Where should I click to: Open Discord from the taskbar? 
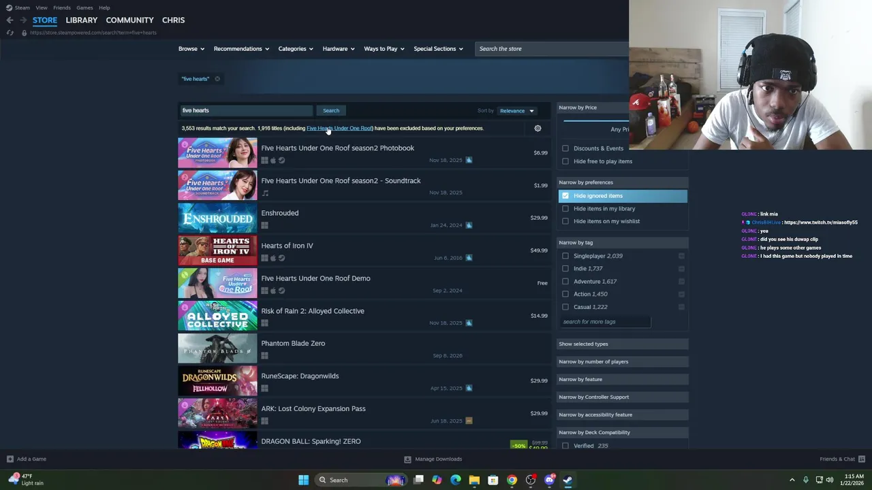[549, 480]
